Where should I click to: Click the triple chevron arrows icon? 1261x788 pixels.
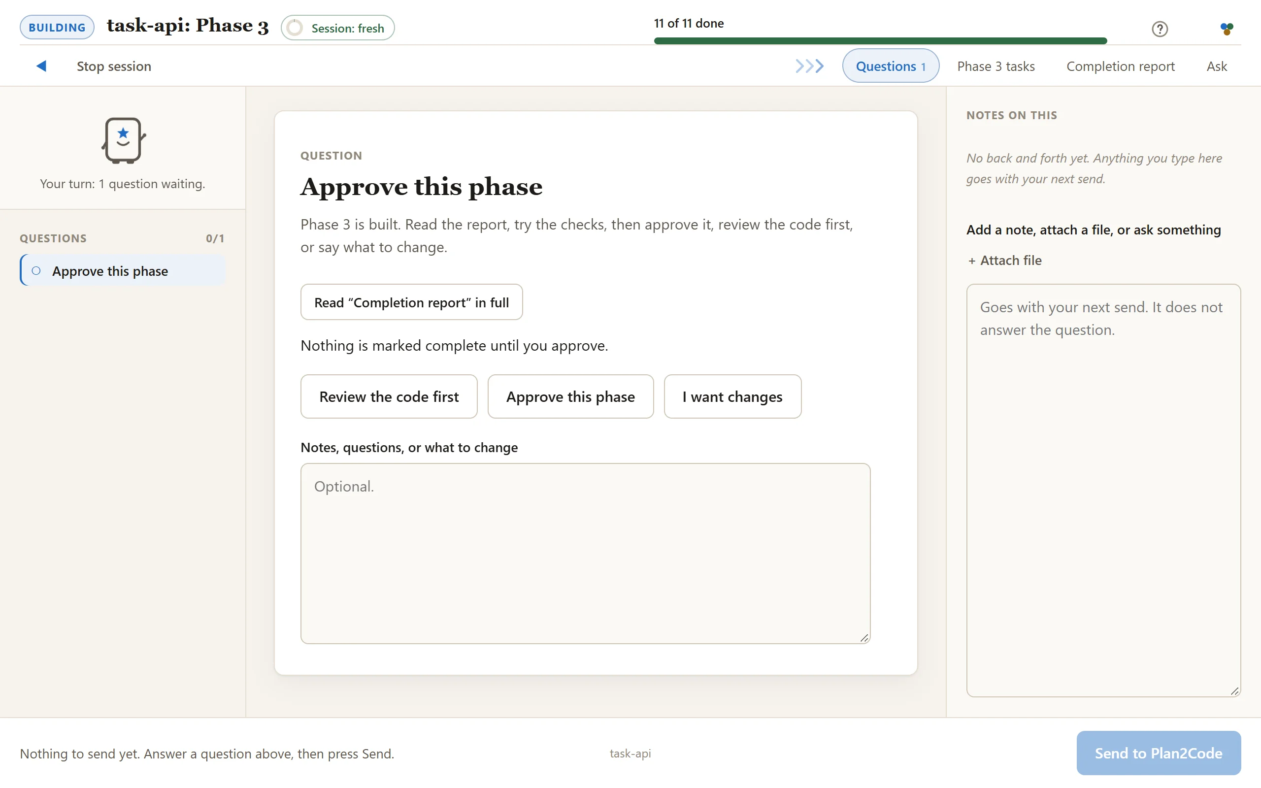point(809,66)
